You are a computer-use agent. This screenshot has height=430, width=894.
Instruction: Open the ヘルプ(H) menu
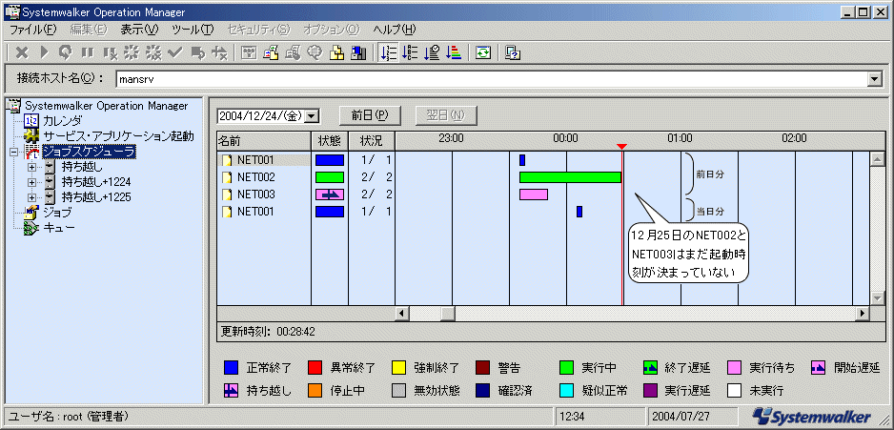[395, 30]
